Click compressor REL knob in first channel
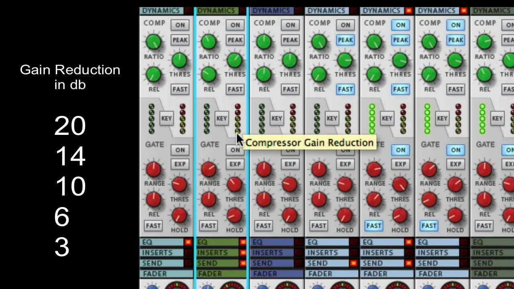This screenshot has width=514, height=289. click(x=153, y=74)
